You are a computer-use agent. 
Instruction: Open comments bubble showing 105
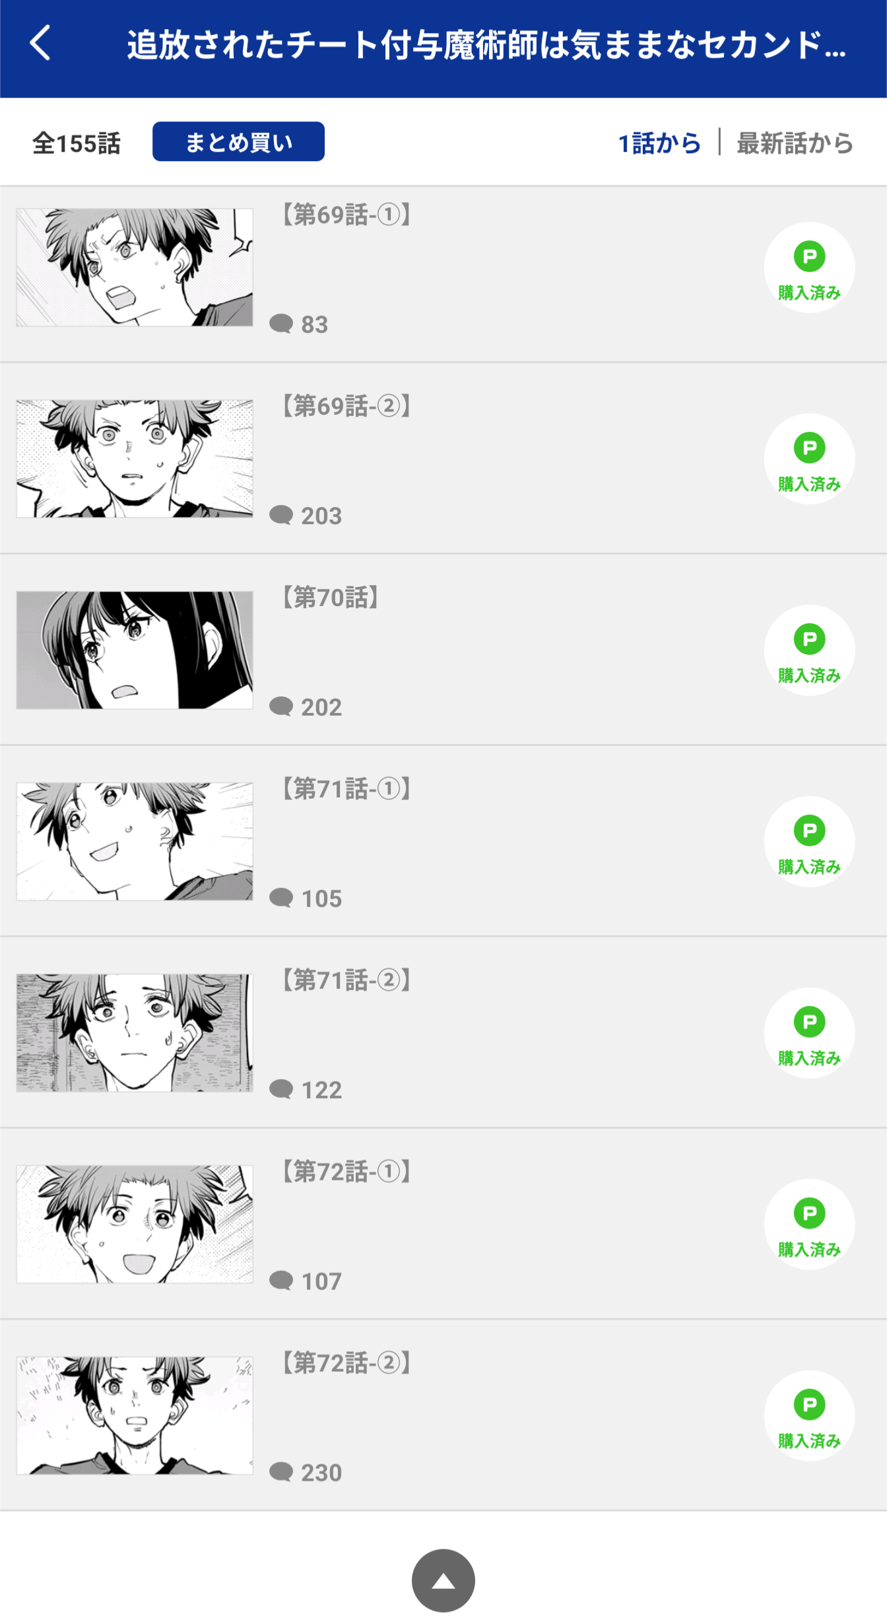click(306, 898)
